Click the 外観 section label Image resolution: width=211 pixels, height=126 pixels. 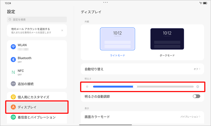[87, 22]
